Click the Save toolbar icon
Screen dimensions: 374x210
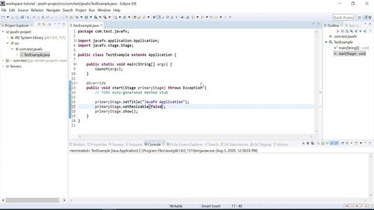point(12,17)
